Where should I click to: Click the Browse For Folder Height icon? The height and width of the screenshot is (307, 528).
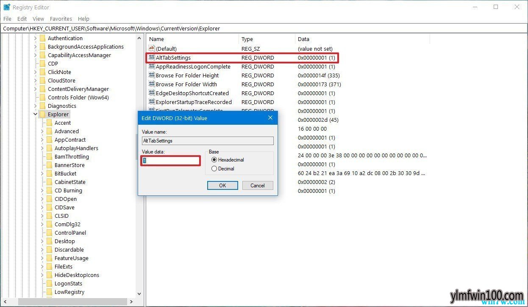pyautogui.click(x=152, y=75)
